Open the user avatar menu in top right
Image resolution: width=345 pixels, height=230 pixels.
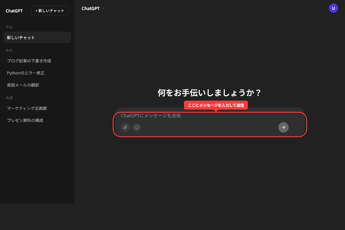point(333,8)
